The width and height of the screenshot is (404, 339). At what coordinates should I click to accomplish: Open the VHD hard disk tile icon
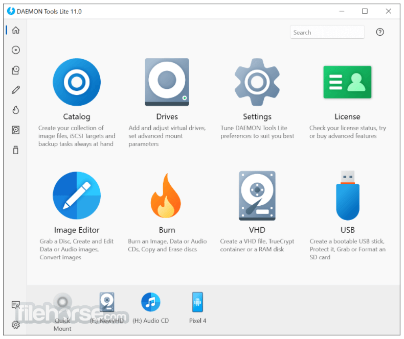[257, 196]
